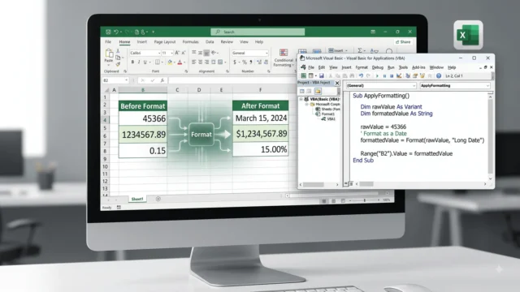Collapse the Microsoft Excel Objects folder node
Viewport: 520px width, 292px height.
[307, 104]
